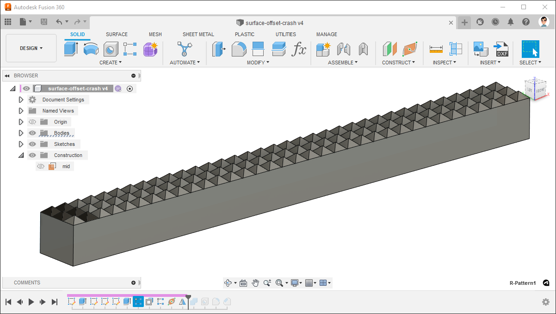Select the Extrude tool in Create
556x314 pixels.
coord(71,49)
